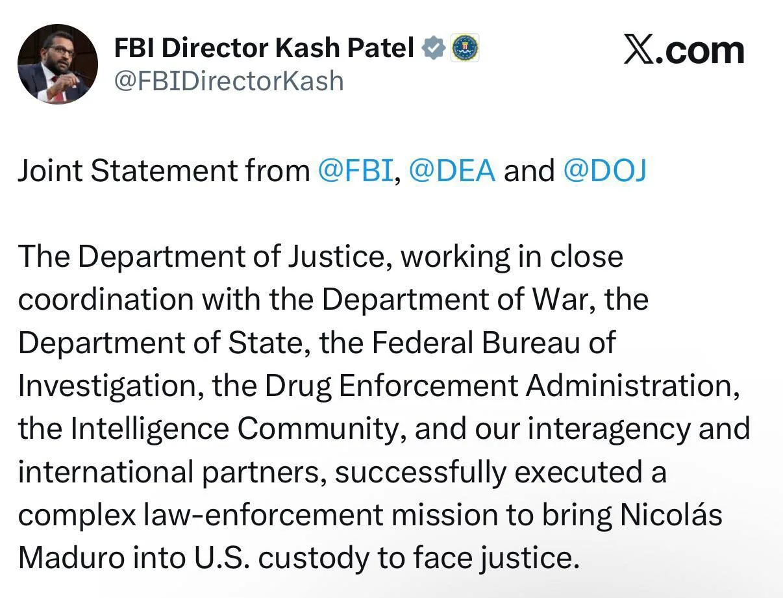The image size is (783, 598).
Task: Follow the @DEA mention link
Action: 453,171
